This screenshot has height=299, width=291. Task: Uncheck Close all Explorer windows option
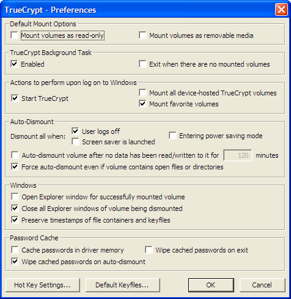click(15, 209)
